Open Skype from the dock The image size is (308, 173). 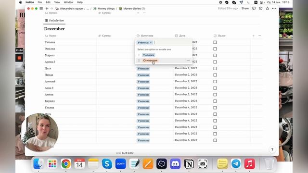(x=107, y=163)
